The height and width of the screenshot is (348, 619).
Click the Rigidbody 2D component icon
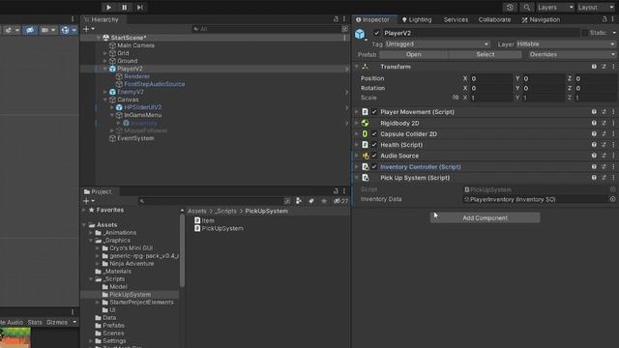[x=365, y=123]
